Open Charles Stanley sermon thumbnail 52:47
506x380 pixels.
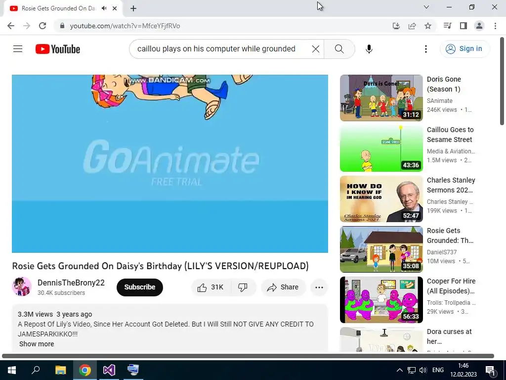pos(381,199)
